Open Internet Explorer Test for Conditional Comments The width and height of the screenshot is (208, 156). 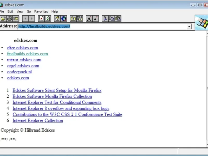coord(57,102)
